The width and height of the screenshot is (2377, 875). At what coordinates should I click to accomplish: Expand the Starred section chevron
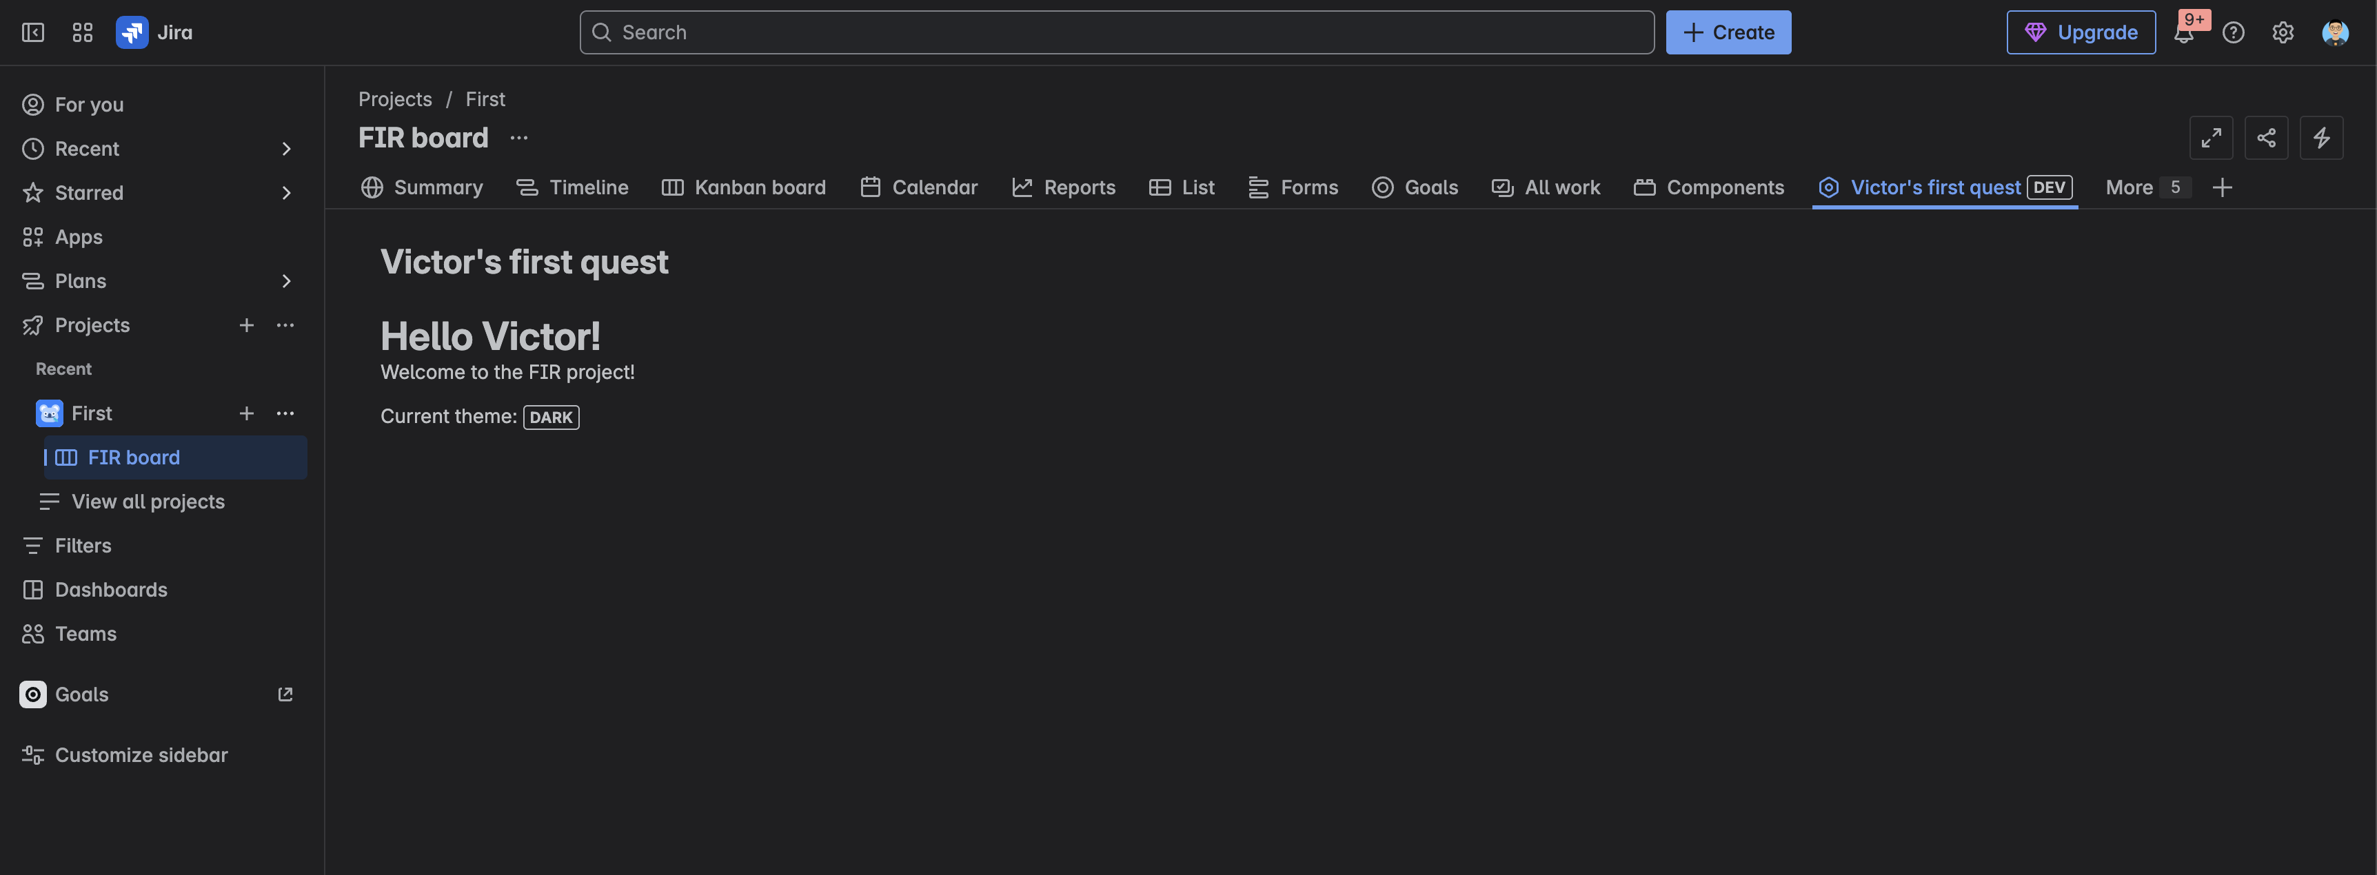(x=286, y=193)
